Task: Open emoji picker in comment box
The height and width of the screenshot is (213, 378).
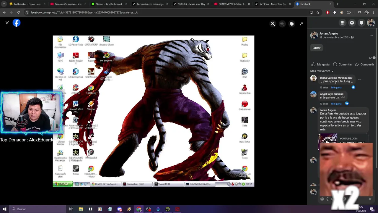Action: click(328, 199)
